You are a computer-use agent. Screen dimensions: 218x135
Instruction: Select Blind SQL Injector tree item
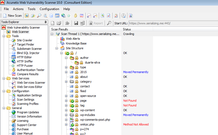tap(28, 53)
